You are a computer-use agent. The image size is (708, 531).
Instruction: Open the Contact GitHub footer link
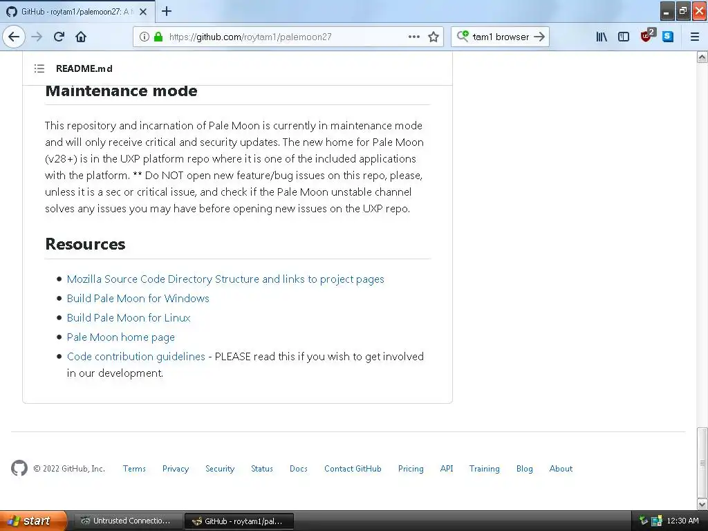tap(353, 469)
